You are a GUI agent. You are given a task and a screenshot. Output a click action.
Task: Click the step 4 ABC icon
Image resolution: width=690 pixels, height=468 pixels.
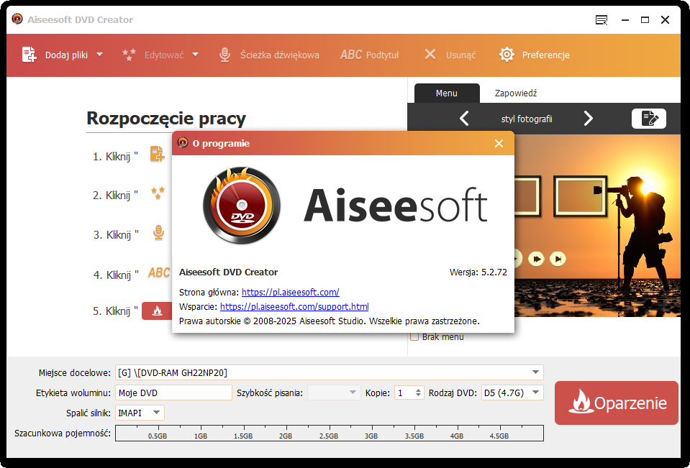[159, 272]
